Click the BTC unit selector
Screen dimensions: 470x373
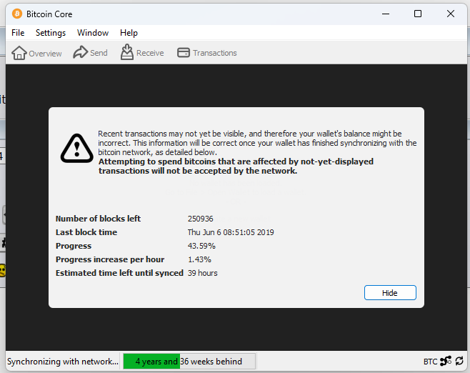pos(430,362)
